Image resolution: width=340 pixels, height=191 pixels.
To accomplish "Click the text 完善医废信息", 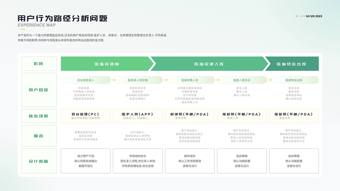I will pos(190,92).
